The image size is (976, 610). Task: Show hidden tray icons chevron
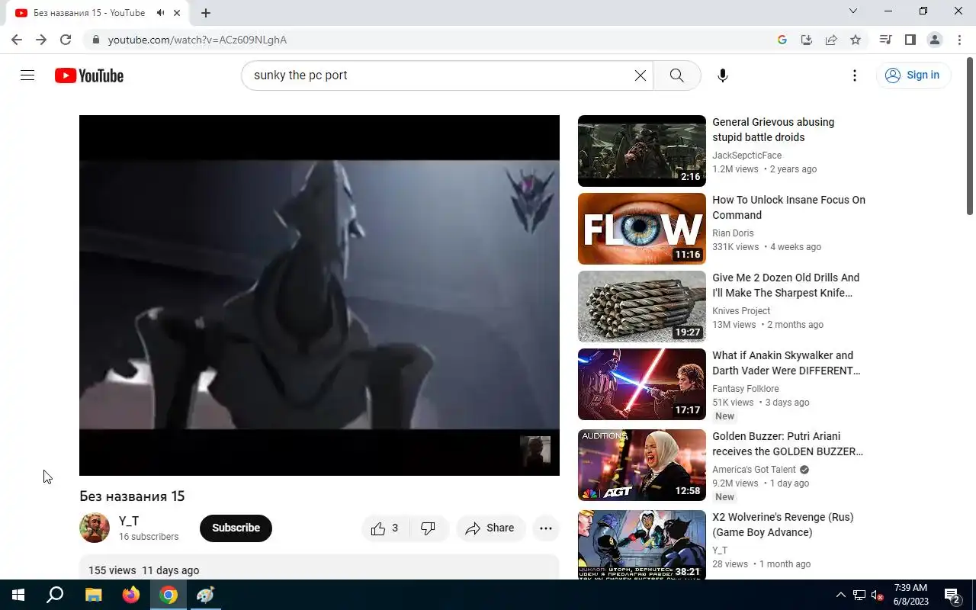click(841, 595)
